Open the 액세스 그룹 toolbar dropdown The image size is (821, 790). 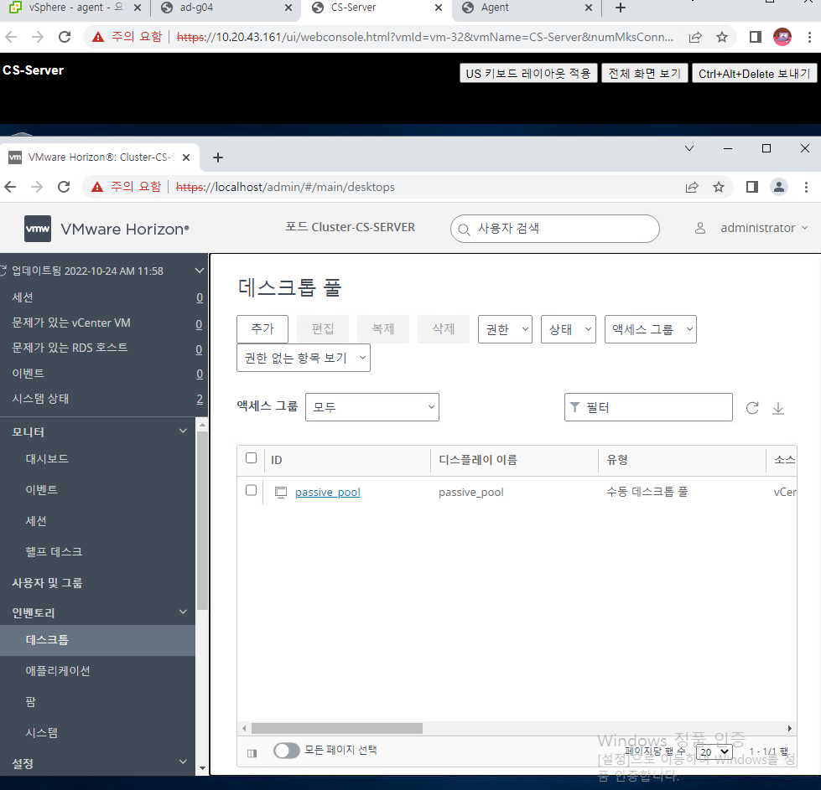651,329
